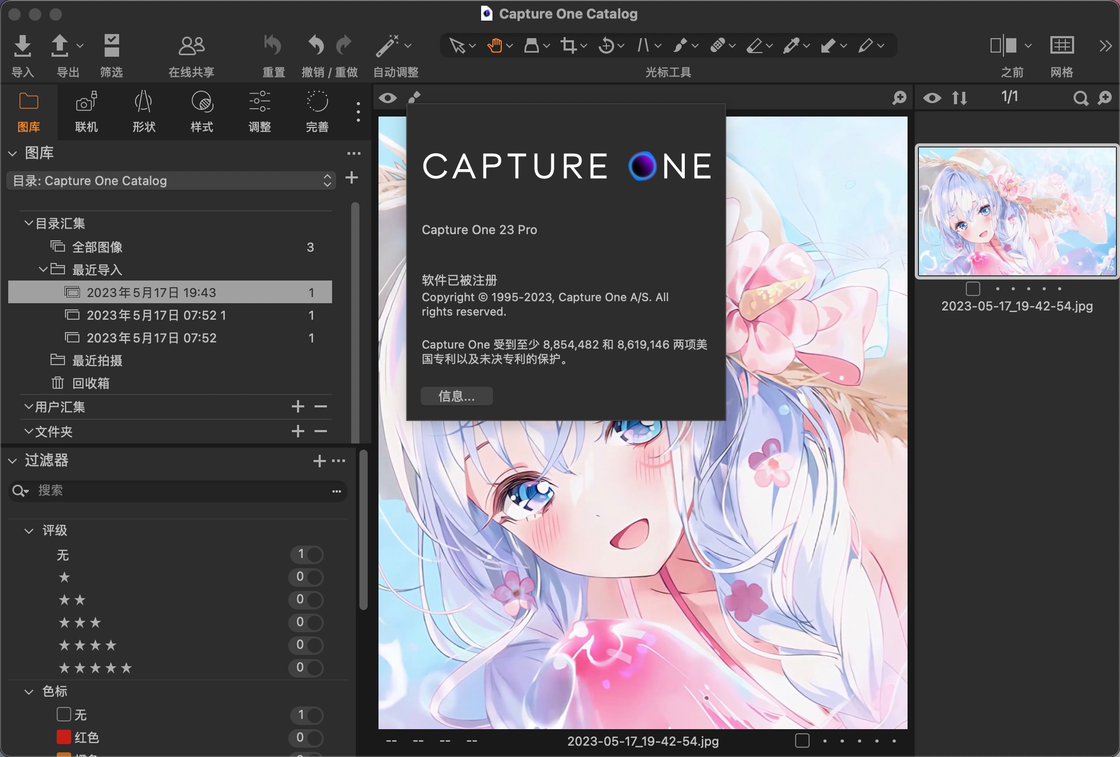This screenshot has height=757, width=1120.
Task: Click the browser search magnifier icon
Action: click(x=1080, y=98)
